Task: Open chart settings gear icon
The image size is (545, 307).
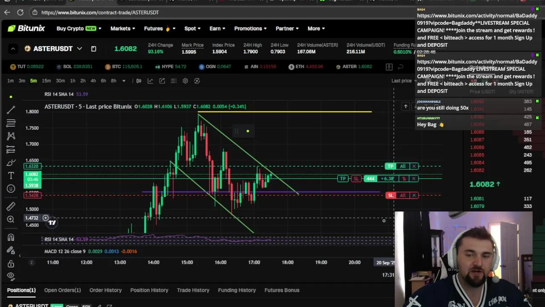Action: coord(185,81)
